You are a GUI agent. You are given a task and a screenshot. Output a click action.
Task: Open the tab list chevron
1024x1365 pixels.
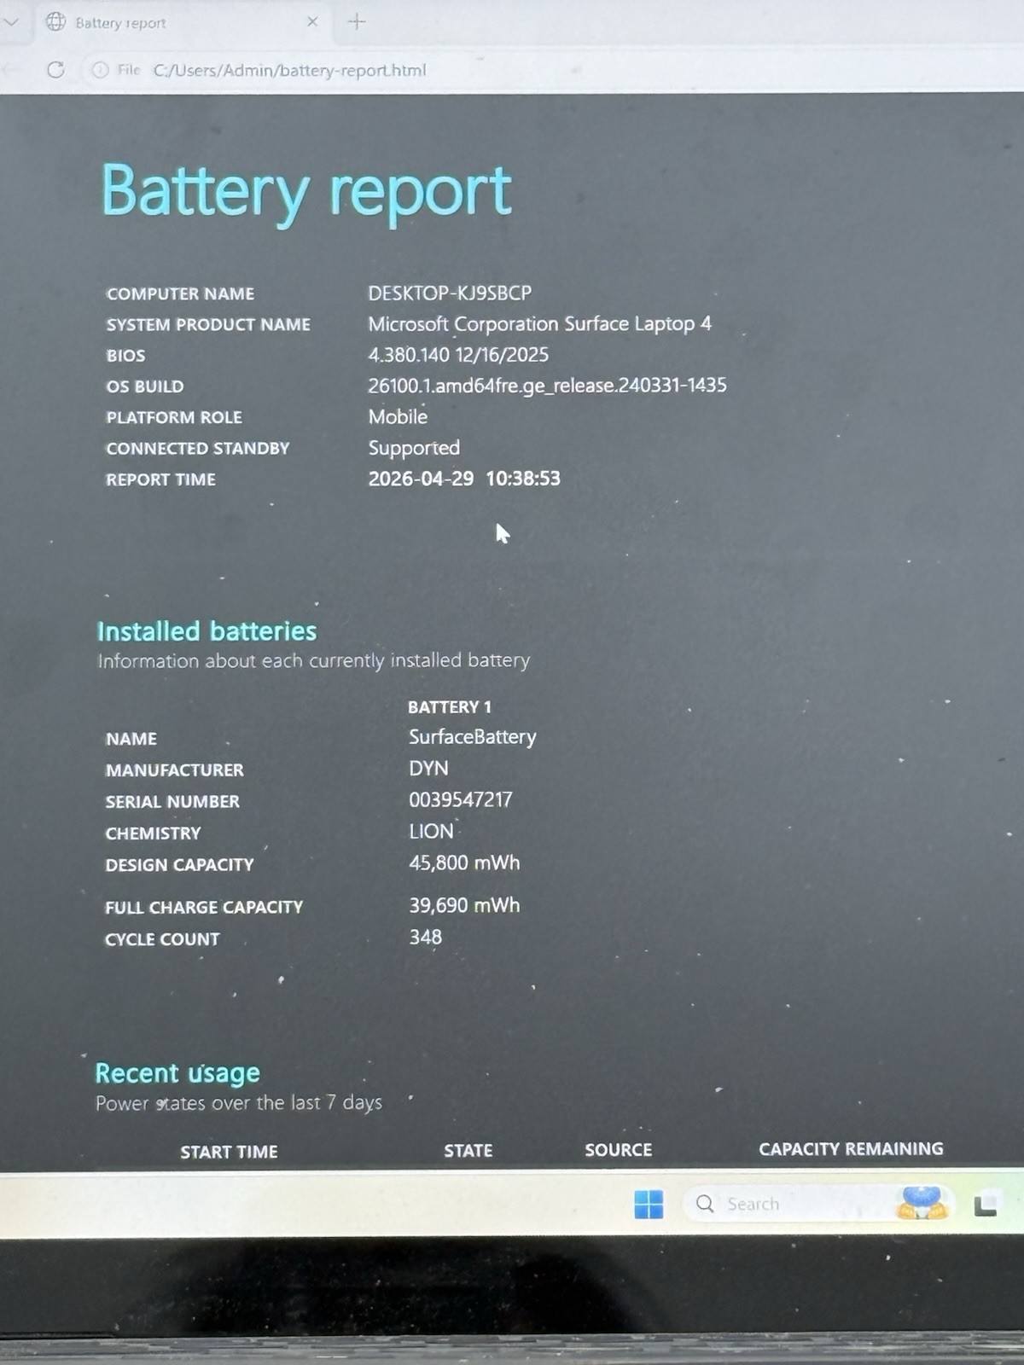[11, 22]
